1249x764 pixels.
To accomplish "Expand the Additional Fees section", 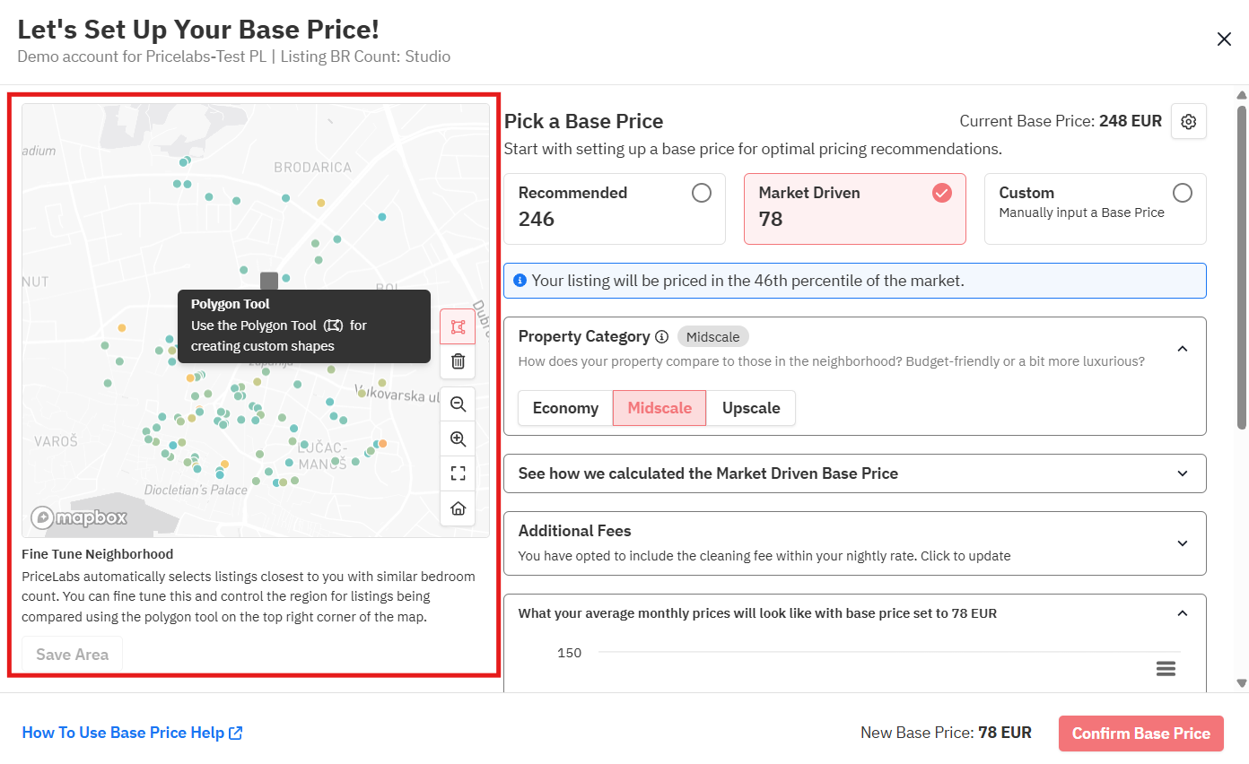I will (x=1182, y=543).
